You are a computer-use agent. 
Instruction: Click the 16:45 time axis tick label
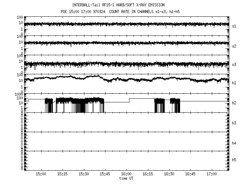click(x=190, y=174)
